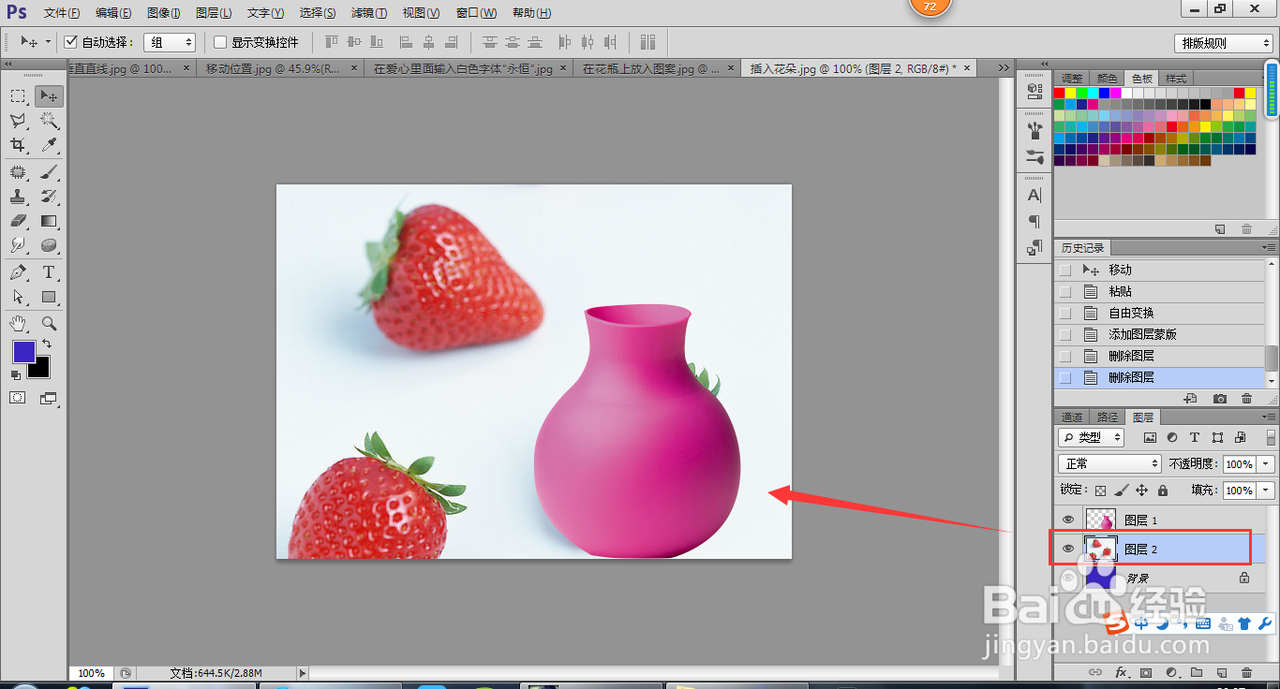Delete layer using Layers panel trash

click(1246, 672)
